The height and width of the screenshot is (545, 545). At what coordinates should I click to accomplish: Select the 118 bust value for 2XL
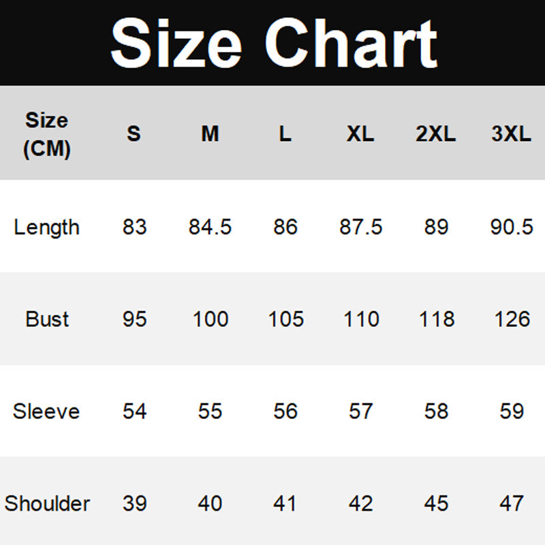tap(436, 319)
